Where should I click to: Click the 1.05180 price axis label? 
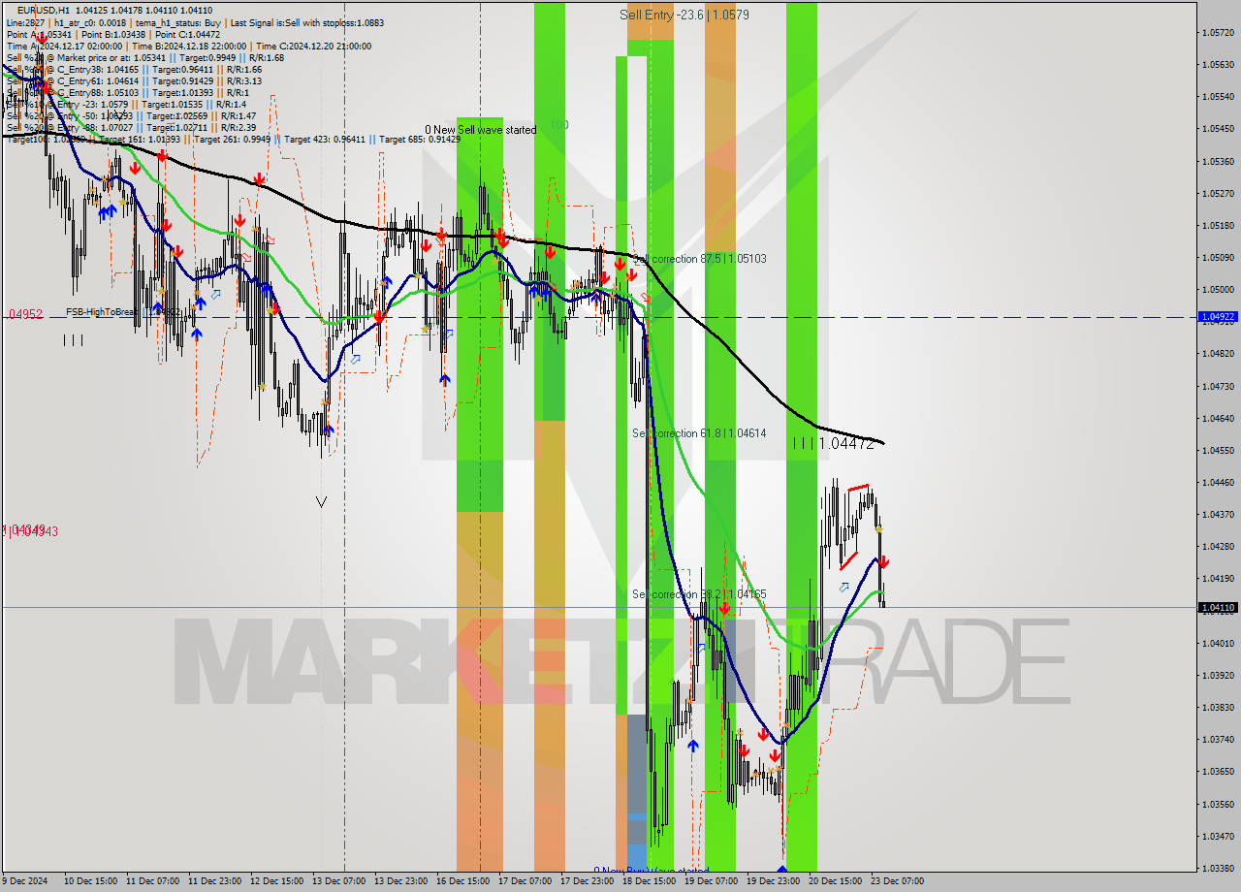point(1218,226)
